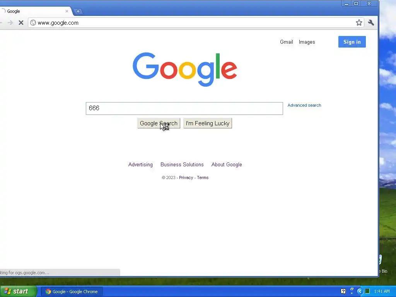Click the blue Sign in button
396x297 pixels.
point(352,42)
